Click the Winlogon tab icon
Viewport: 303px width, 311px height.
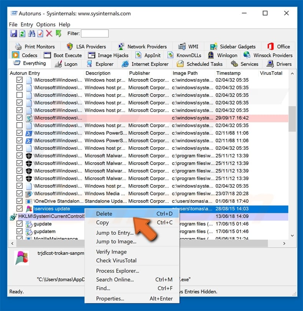point(211,55)
